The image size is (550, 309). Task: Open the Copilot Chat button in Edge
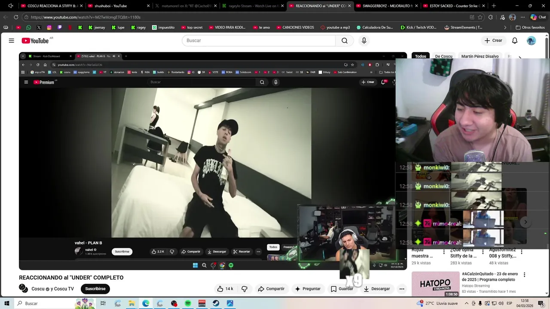coord(538,17)
